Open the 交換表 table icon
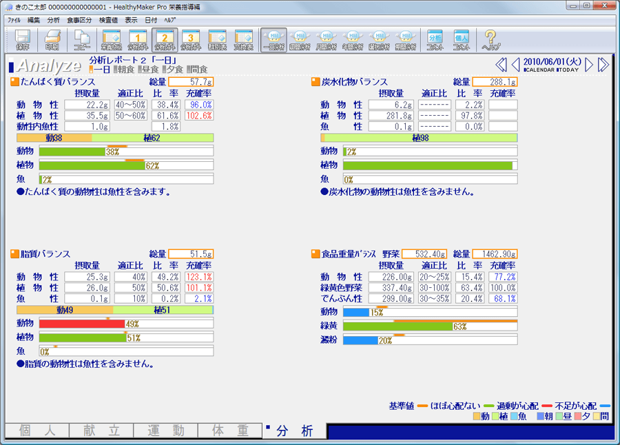Image resolution: width=620 pixels, height=445 pixels. pyautogui.click(x=244, y=40)
